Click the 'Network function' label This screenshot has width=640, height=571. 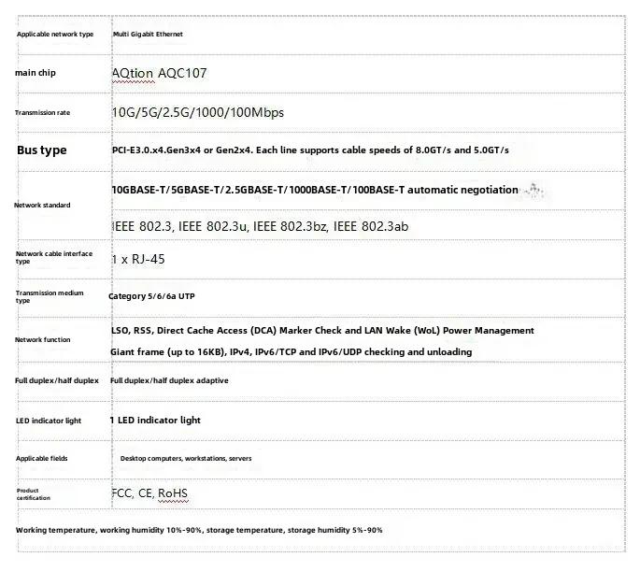[42, 339]
